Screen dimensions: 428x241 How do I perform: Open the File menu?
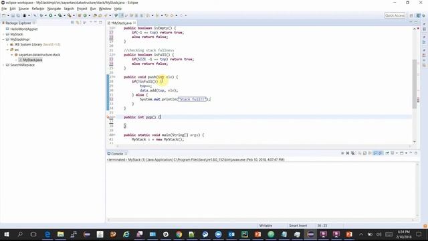(4, 9)
